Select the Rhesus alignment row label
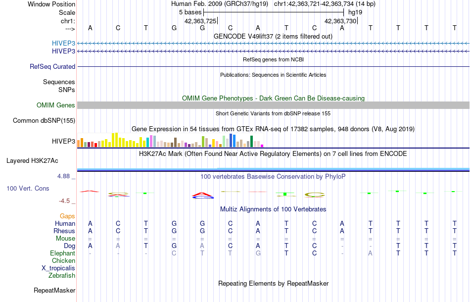This screenshot has height=302, width=470. coord(64,231)
